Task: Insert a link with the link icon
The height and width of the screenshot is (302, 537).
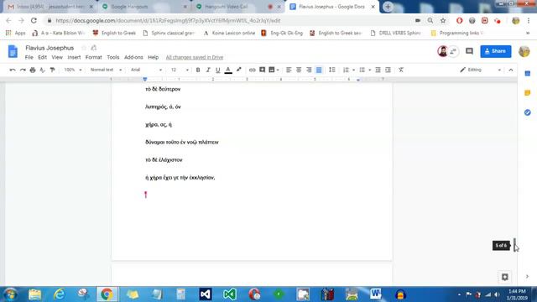Action: (x=252, y=70)
